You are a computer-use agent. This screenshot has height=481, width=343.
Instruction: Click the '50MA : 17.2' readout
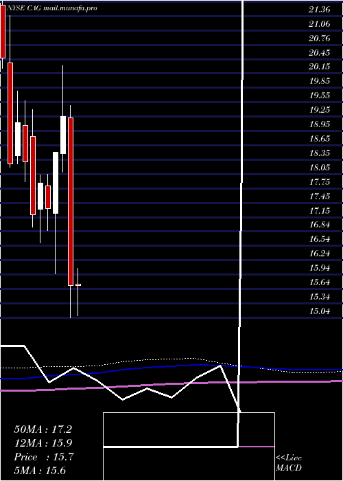coord(43,429)
